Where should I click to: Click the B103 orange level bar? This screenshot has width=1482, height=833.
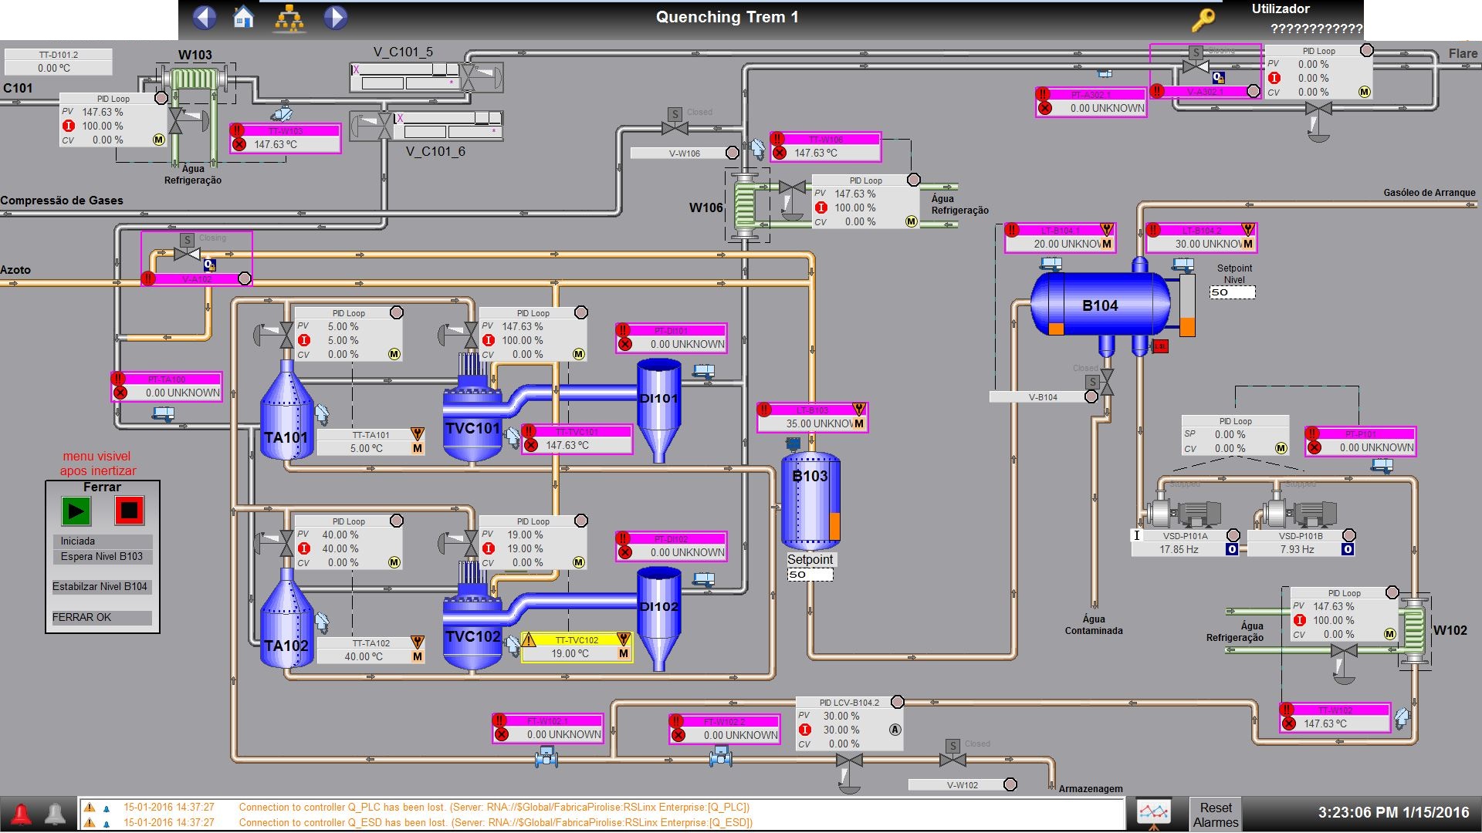point(834,526)
